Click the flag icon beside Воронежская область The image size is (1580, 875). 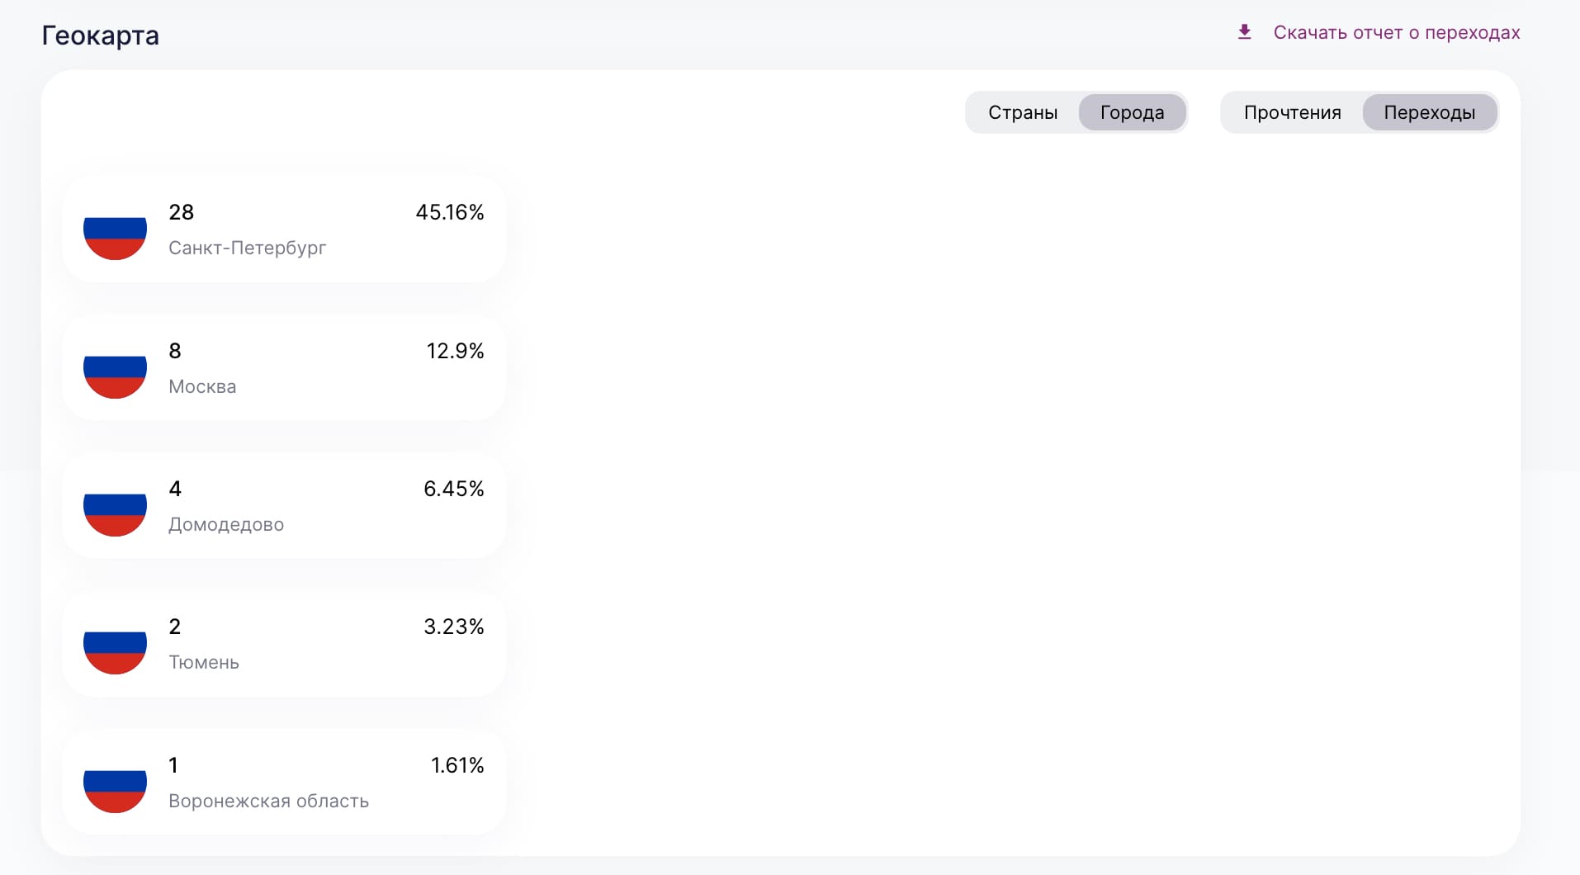[x=115, y=791]
